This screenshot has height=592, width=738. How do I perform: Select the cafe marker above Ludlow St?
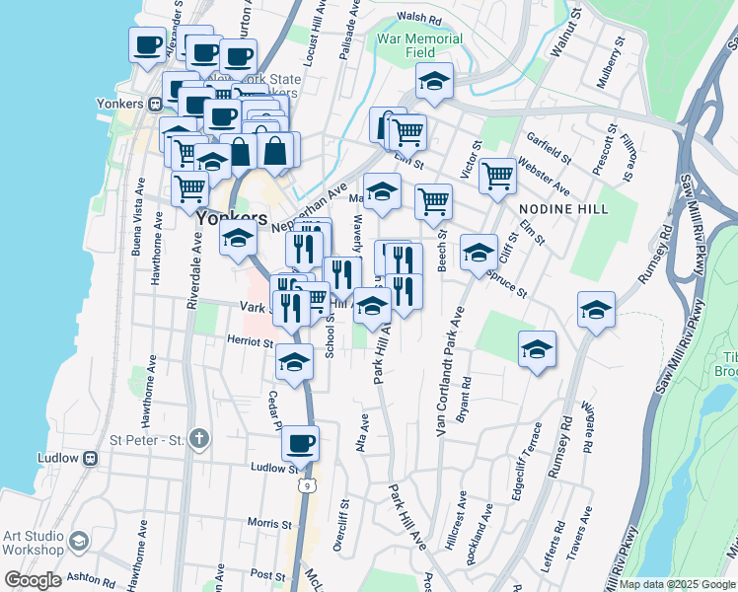(300, 442)
